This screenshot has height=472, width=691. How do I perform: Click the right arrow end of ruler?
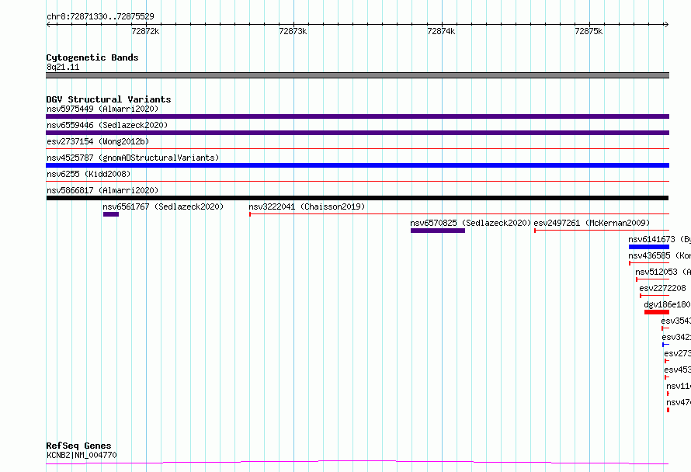[666, 24]
